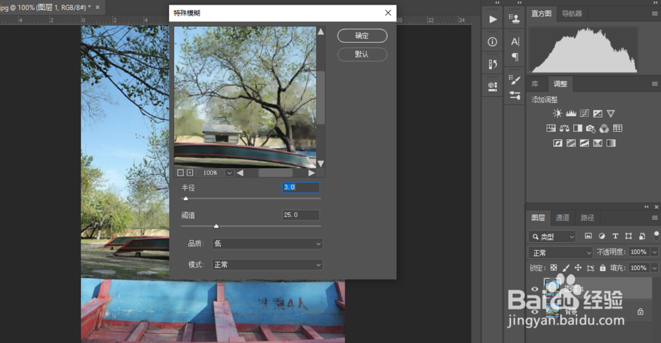Add a Color Balance adjustment
Viewport: 661px width, 343px height.
pos(564,129)
